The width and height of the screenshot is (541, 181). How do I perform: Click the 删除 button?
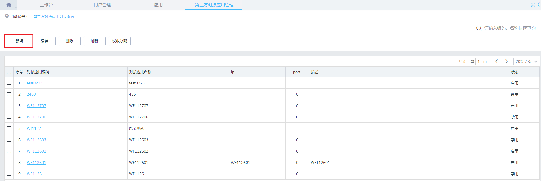point(69,41)
